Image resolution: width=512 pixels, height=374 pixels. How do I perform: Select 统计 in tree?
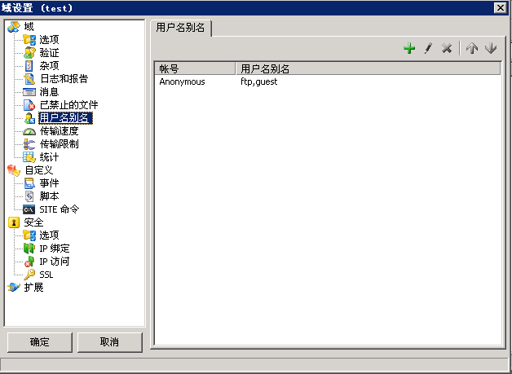point(49,157)
